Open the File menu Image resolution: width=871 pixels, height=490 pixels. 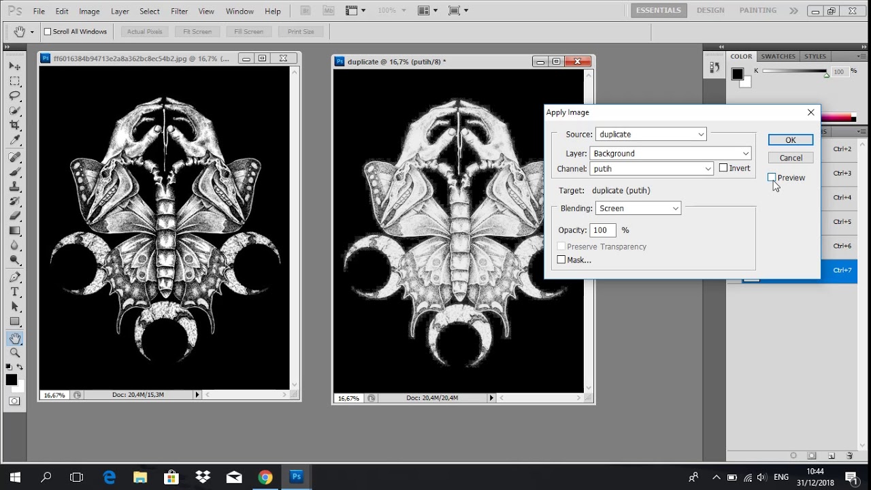point(39,11)
